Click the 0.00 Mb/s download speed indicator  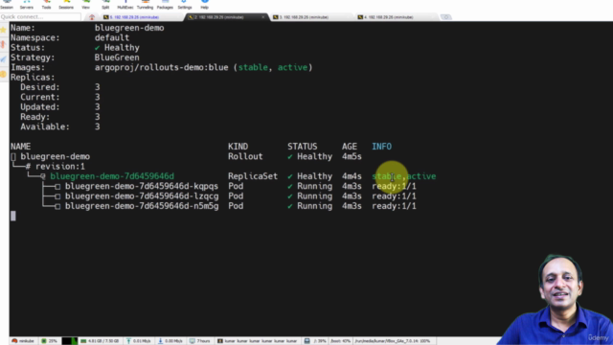[170, 341]
